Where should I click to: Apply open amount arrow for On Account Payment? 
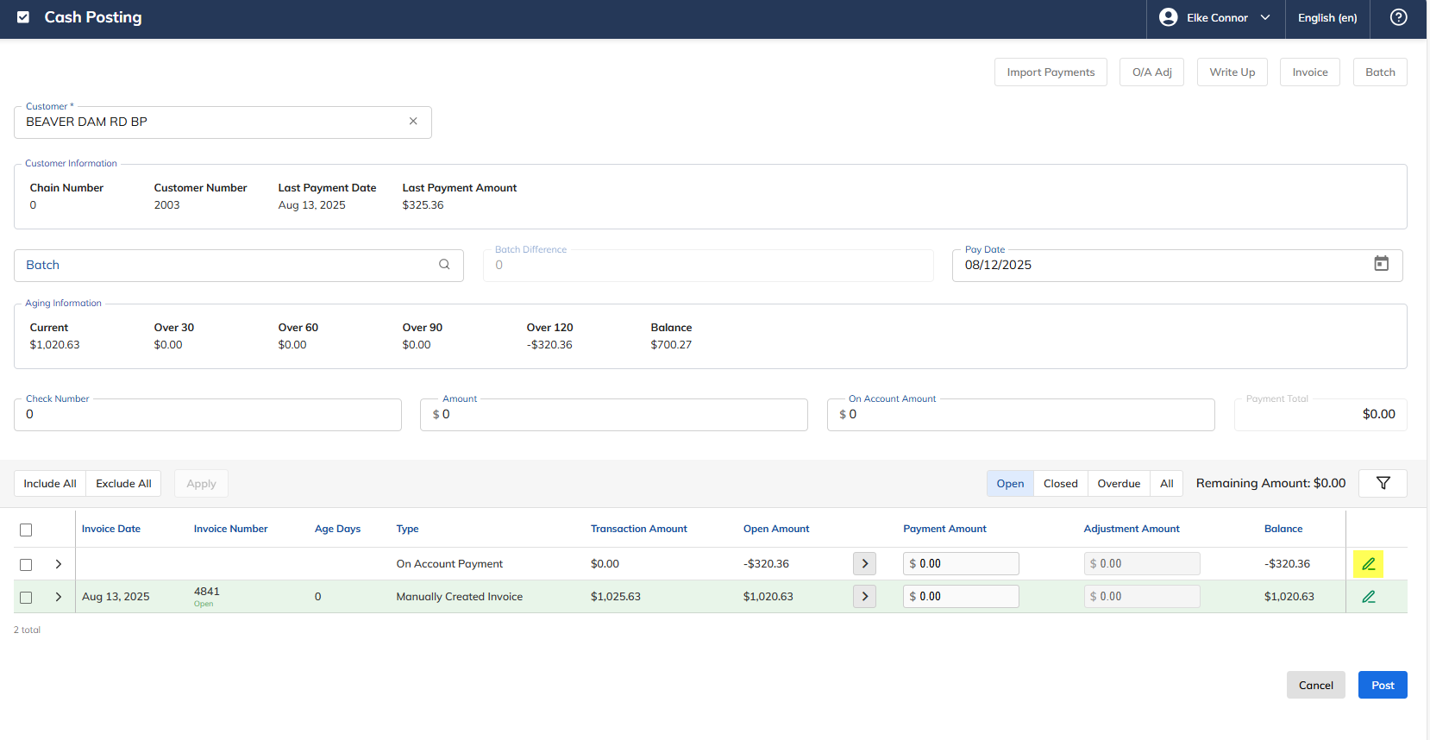[x=864, y=564]
